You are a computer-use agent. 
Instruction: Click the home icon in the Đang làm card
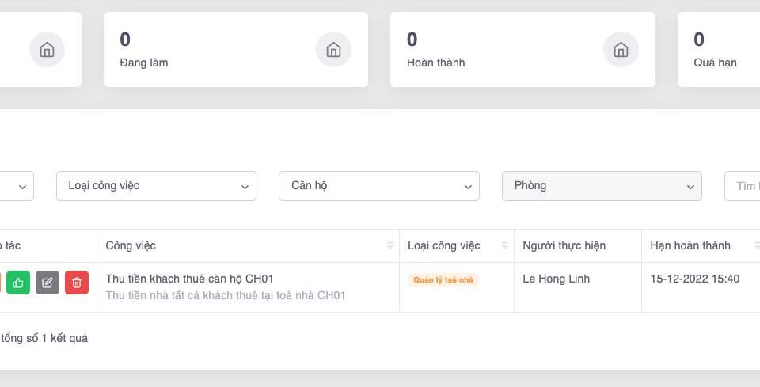point(333,50)
